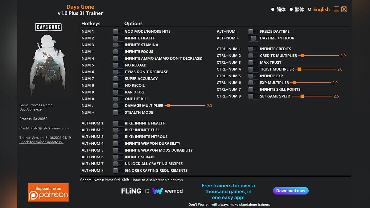This screenshot has height=208, width=370.
Task: Toggle God Mode/Ignore Hits switch
Action: [118, 31]
